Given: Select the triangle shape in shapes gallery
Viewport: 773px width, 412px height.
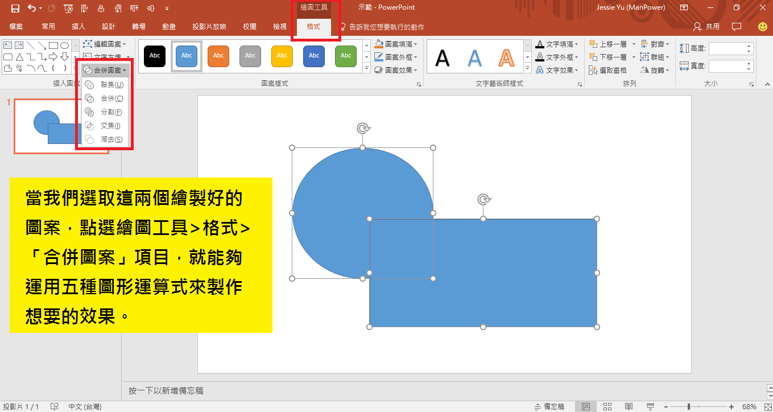Looking at the screenshot, I should (x=19, y=57).
